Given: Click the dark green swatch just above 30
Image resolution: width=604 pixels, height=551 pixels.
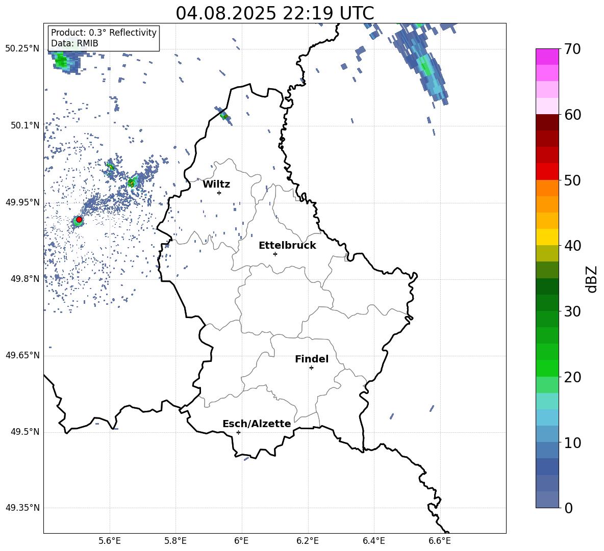Looking at the screenshot, I should [547, 303].
